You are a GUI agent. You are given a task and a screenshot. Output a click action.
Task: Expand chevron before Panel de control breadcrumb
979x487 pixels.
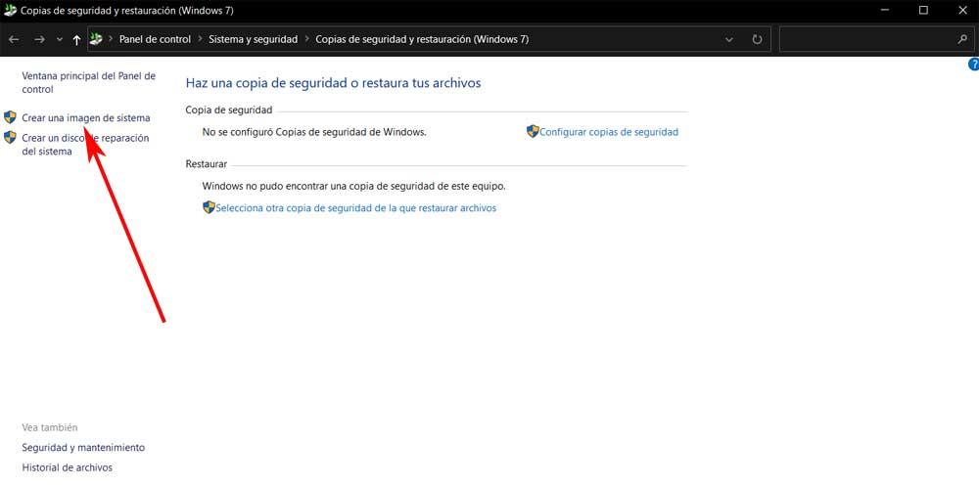(111, 39)
